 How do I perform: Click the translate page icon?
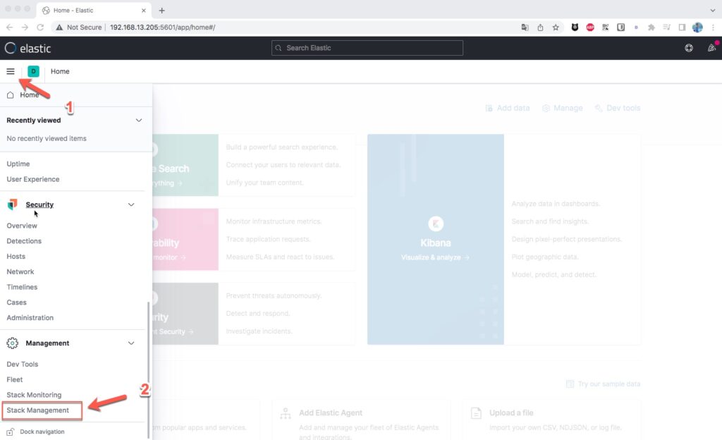point(525,28)
